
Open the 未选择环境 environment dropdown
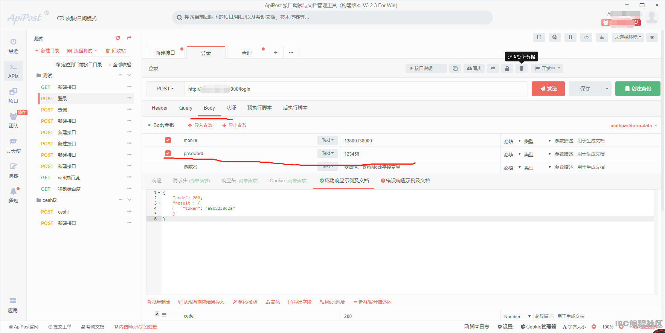pos(628,37)
